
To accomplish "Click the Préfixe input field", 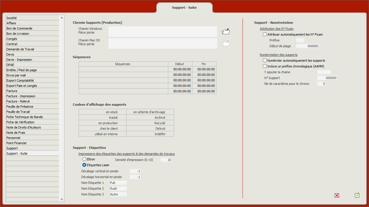I will coord(300,40).
